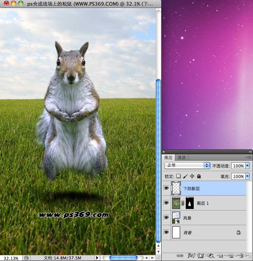
Task: Click document scroll down arrow
Action: pyautogui.click(x=158, y=252)
